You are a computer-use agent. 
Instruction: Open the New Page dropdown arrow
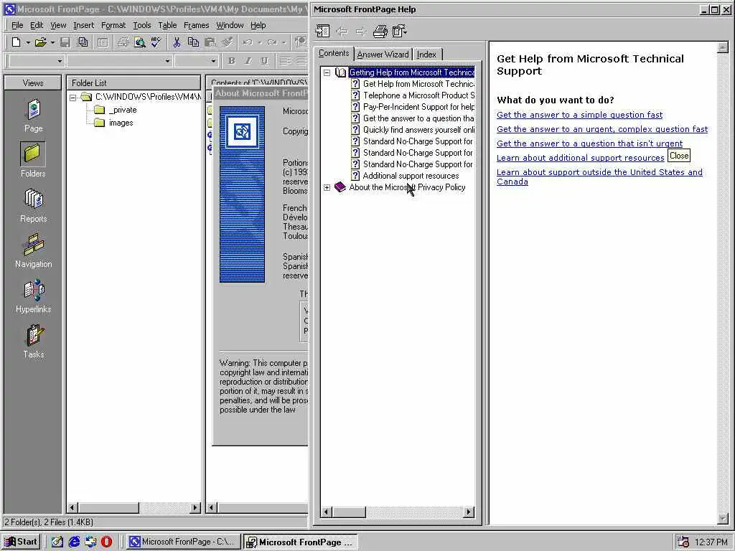(28, 42)
